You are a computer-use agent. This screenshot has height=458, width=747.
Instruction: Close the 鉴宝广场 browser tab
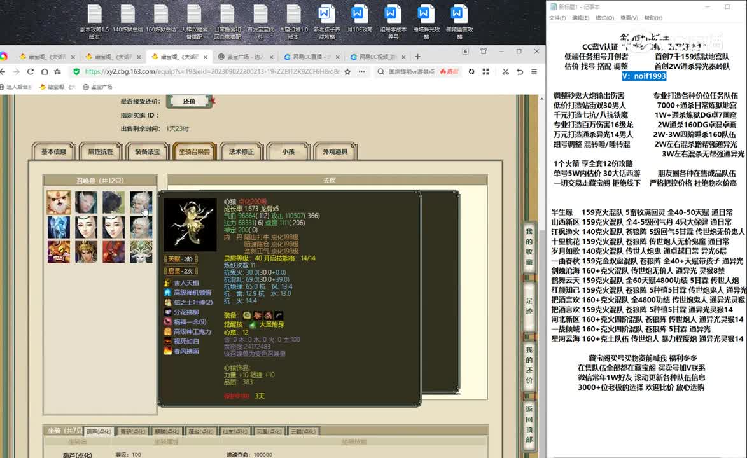pos(271,57)
